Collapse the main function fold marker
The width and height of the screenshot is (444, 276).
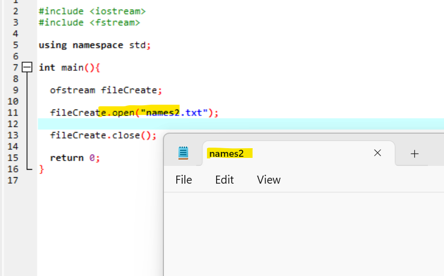(27, 67)
